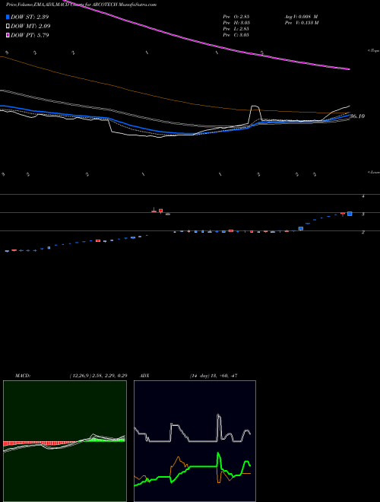Click the last large blue candlestick
The image size is (380, 502).
pos(350,214)
